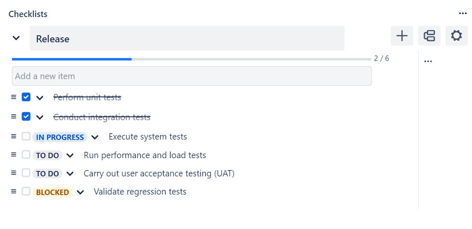
Task: Open the checklist settings gear
Action: tap(456, 36)
